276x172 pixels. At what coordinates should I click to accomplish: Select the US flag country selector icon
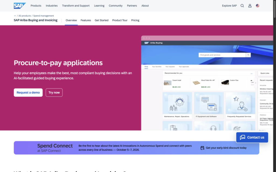(257, 6)
